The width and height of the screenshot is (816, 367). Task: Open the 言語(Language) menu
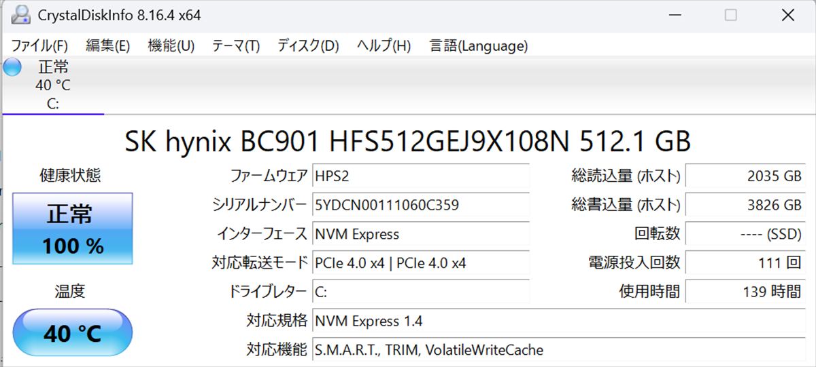click(x=479, y=46)
